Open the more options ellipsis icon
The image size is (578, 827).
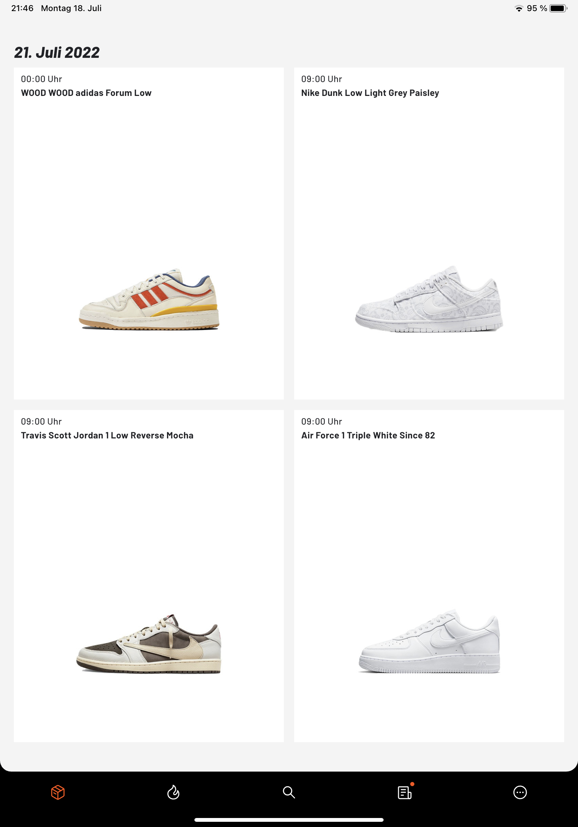pyautogui.click(x=520, y=792)
